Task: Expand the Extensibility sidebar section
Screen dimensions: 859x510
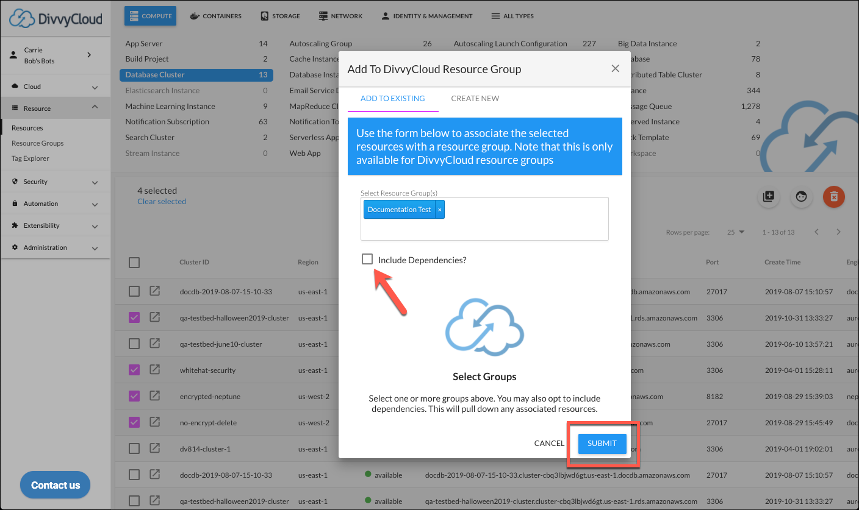Action: [x=55, y=225]
